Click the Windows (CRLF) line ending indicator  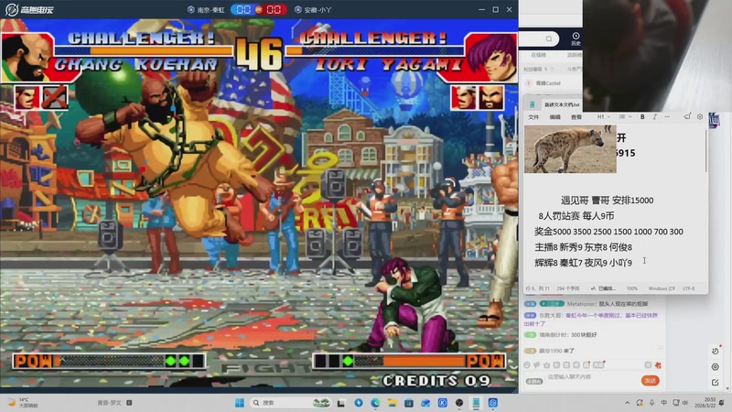pyautogui.click(x=661, y=288)
